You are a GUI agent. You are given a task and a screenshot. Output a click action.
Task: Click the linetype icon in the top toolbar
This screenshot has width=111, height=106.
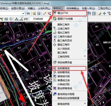[28, 14]
